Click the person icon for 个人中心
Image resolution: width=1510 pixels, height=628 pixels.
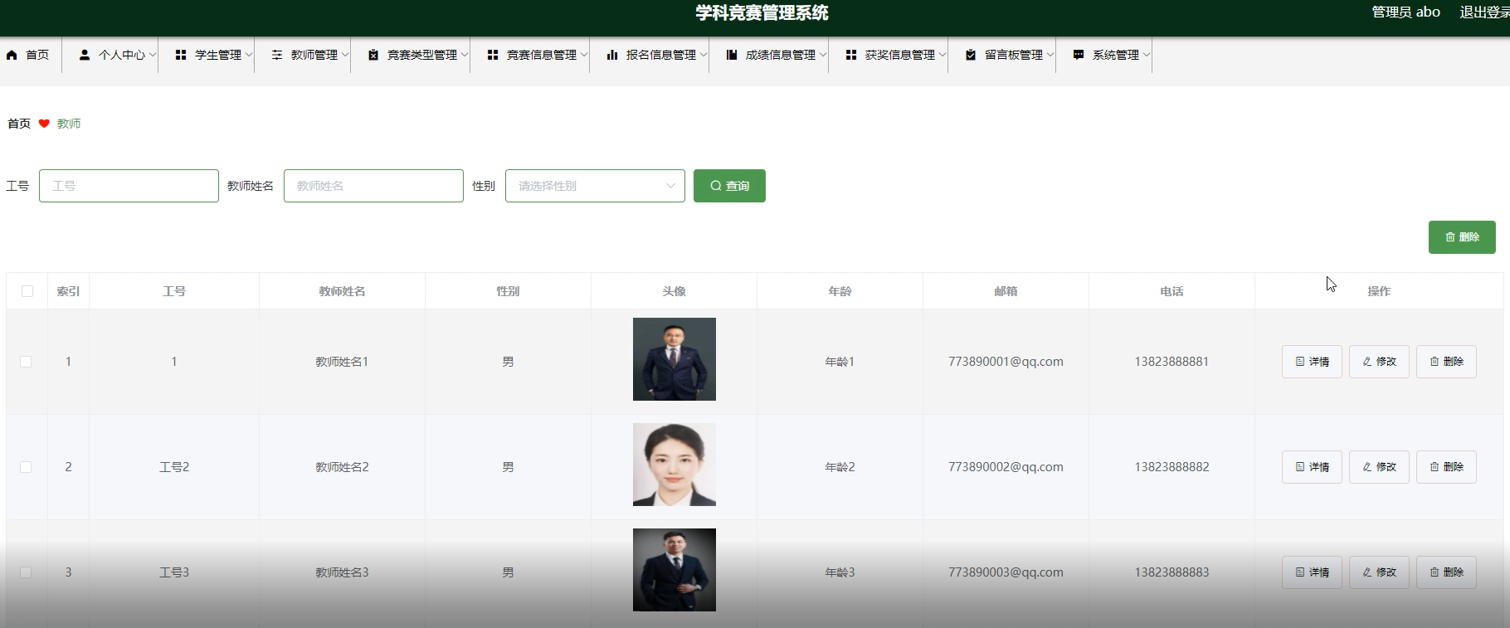click(85, 55)
